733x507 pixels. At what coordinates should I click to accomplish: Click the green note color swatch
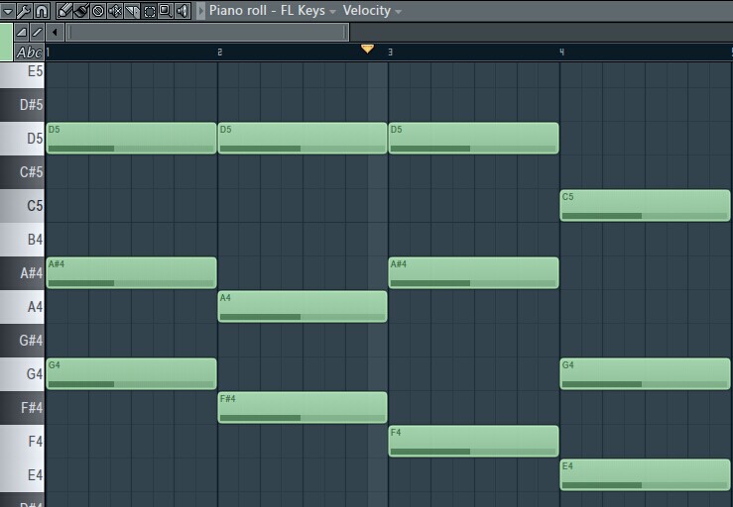[x=6, y=42]
